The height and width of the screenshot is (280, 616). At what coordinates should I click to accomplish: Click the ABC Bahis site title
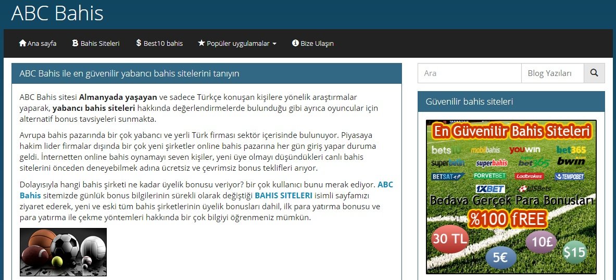click(57, 13)
